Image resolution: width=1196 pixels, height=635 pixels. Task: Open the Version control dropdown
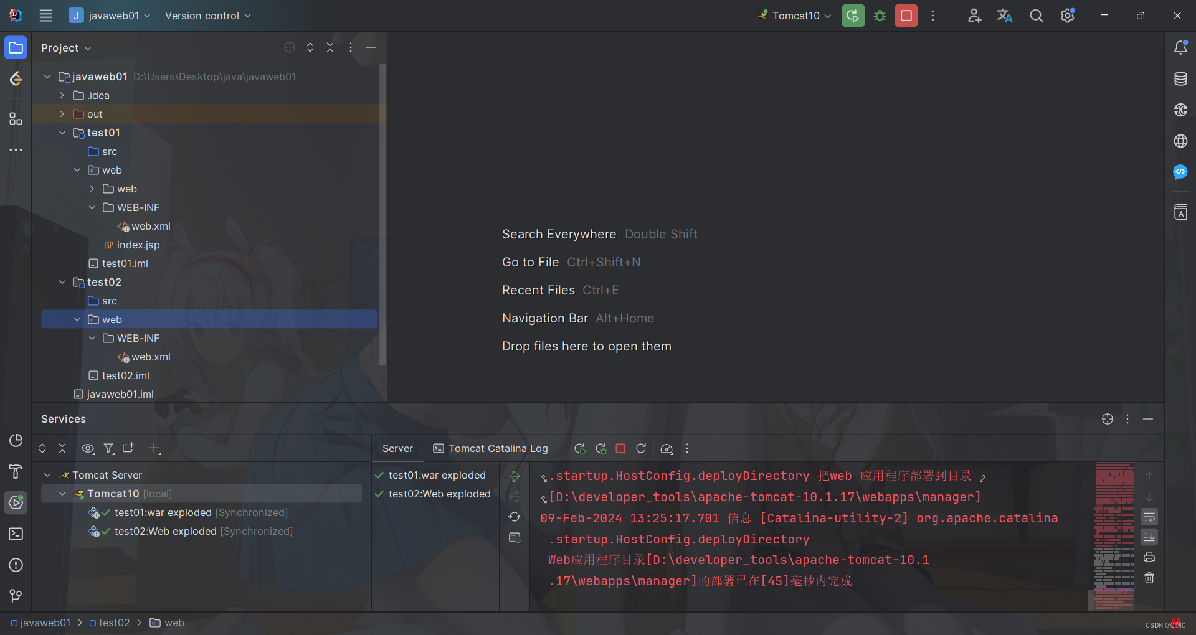tap(207, 16)
